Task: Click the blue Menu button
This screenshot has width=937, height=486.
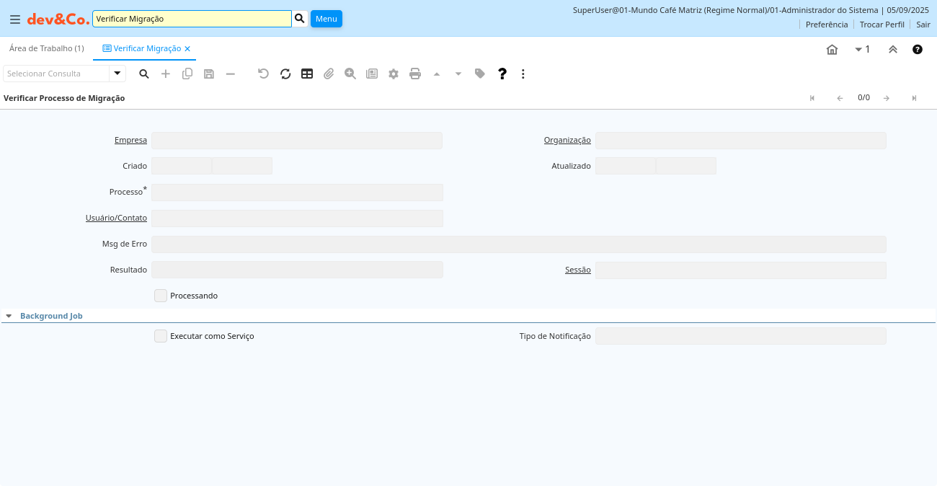Action: tap(326, 19)
